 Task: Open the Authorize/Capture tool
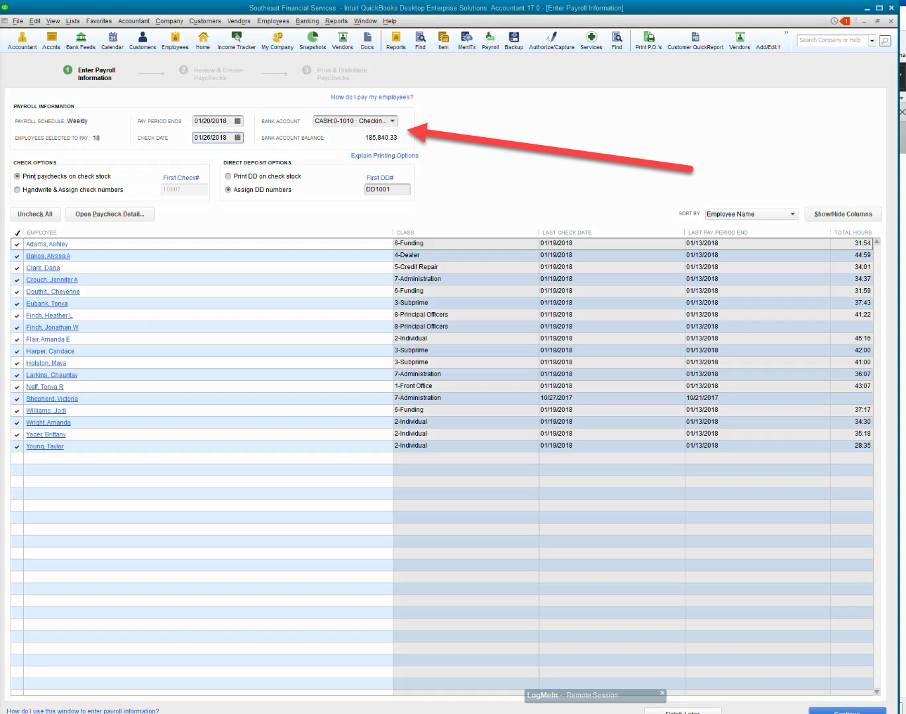click(x=551, y=40)
